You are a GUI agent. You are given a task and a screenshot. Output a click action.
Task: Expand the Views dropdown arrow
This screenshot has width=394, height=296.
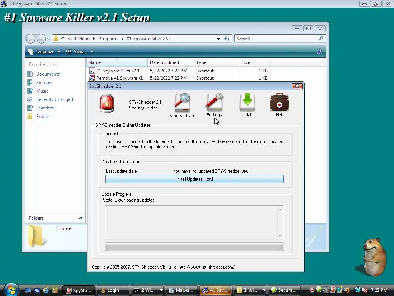point(92,52)
